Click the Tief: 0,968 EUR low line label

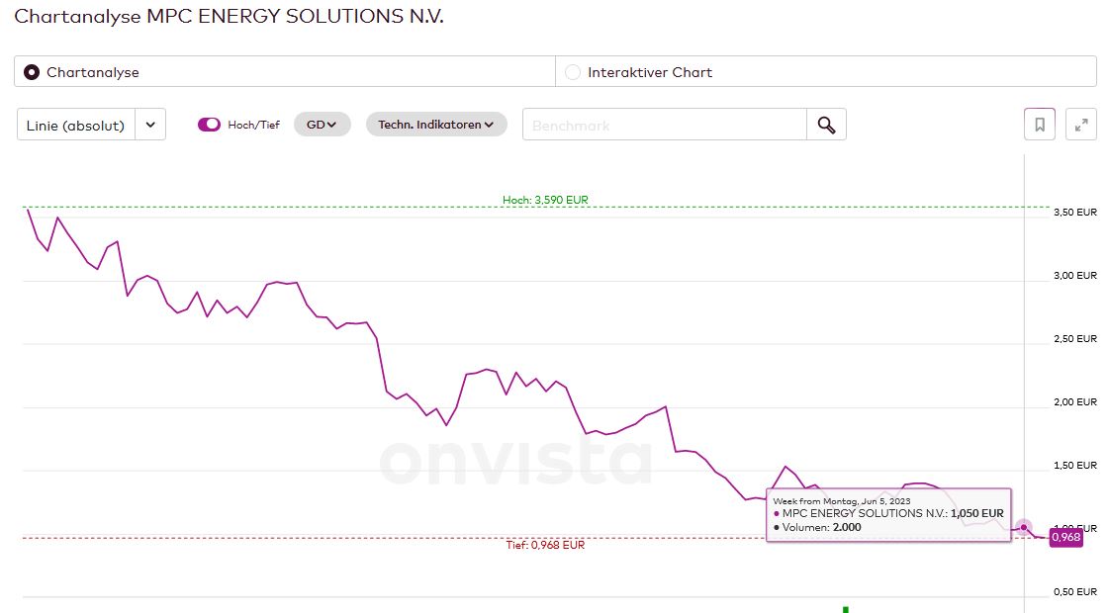point(545,545)
